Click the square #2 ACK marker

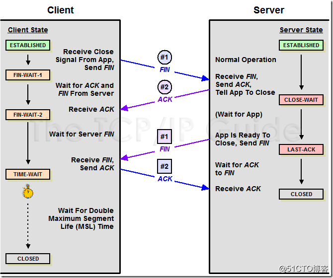pyautogui.click(x=165, y=166)
